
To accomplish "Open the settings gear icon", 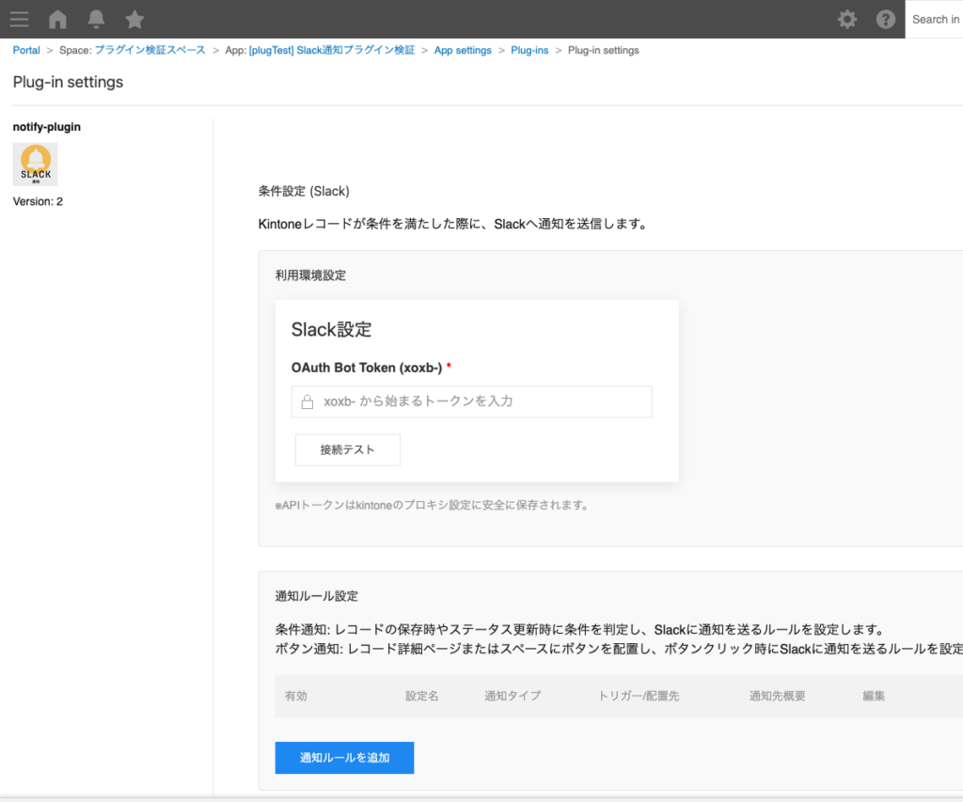I will coord(846,19).
